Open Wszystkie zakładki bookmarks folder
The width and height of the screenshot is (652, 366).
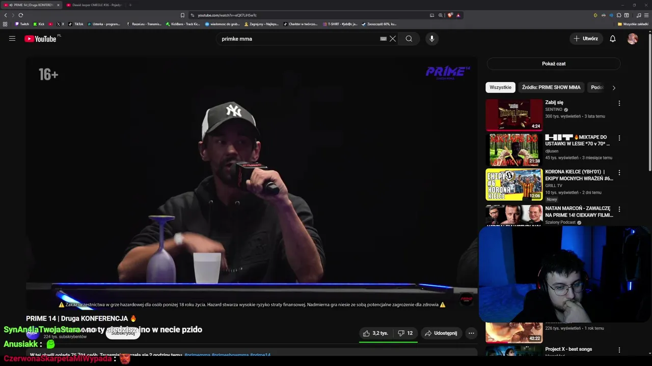tap(633, 24)
